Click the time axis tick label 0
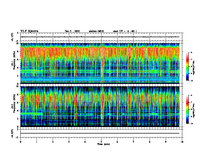 point(20,142)
